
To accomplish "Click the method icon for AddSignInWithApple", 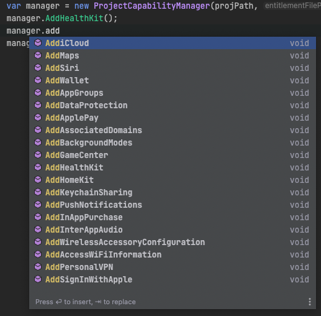I will (38, 279).
